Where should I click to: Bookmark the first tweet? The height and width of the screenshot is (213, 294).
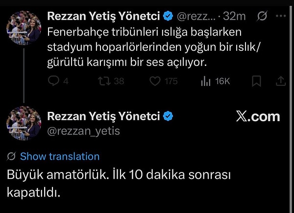256,82
